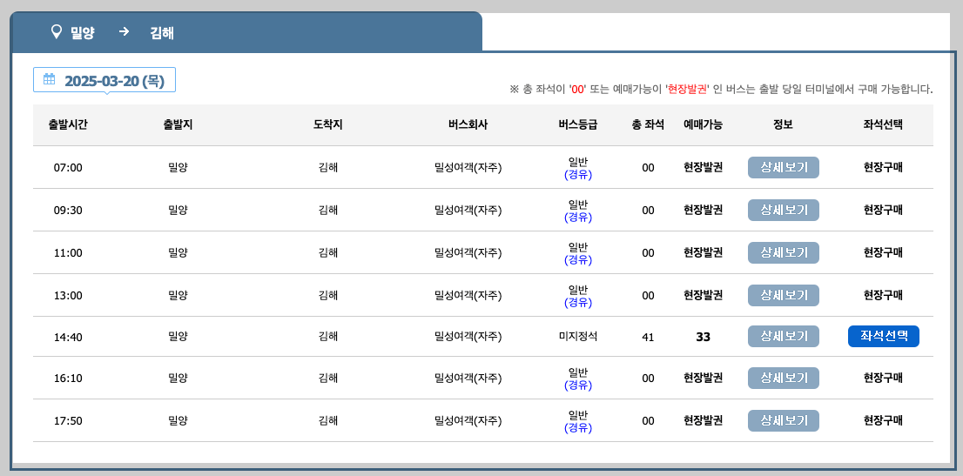Screen dimensions: 963x476
Task: Click the 좌석선택 column header
Action: point(883,124)
